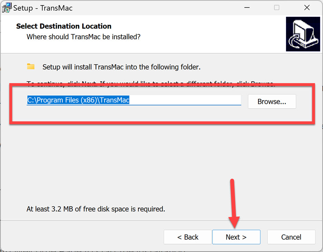Click the setup icon in title bar

coord(7,8)
